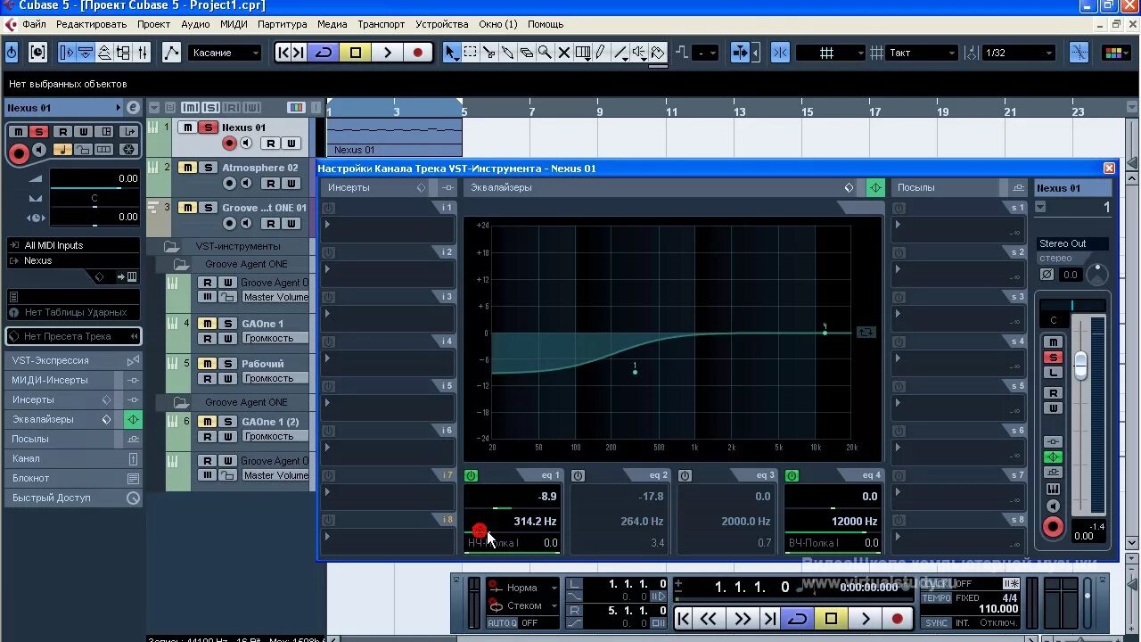Bypass equalizers with green button in header
Screen dimensions: 1141x642
pyautogui.click(x=875, y=187)
